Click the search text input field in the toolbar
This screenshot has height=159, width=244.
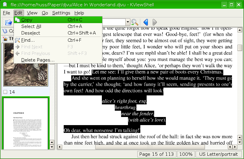coord(114,22)
